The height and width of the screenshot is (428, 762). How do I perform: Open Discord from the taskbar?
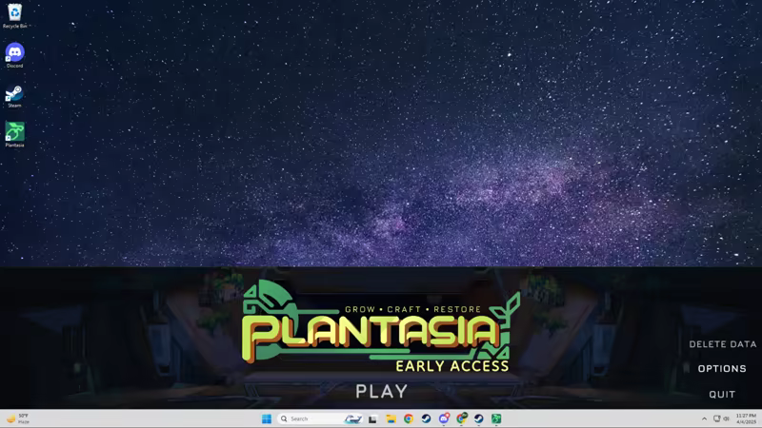(444, 418)
